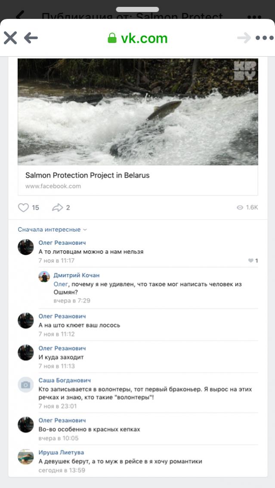Open the browser three-dots options menu

click(x=264, y=38)
